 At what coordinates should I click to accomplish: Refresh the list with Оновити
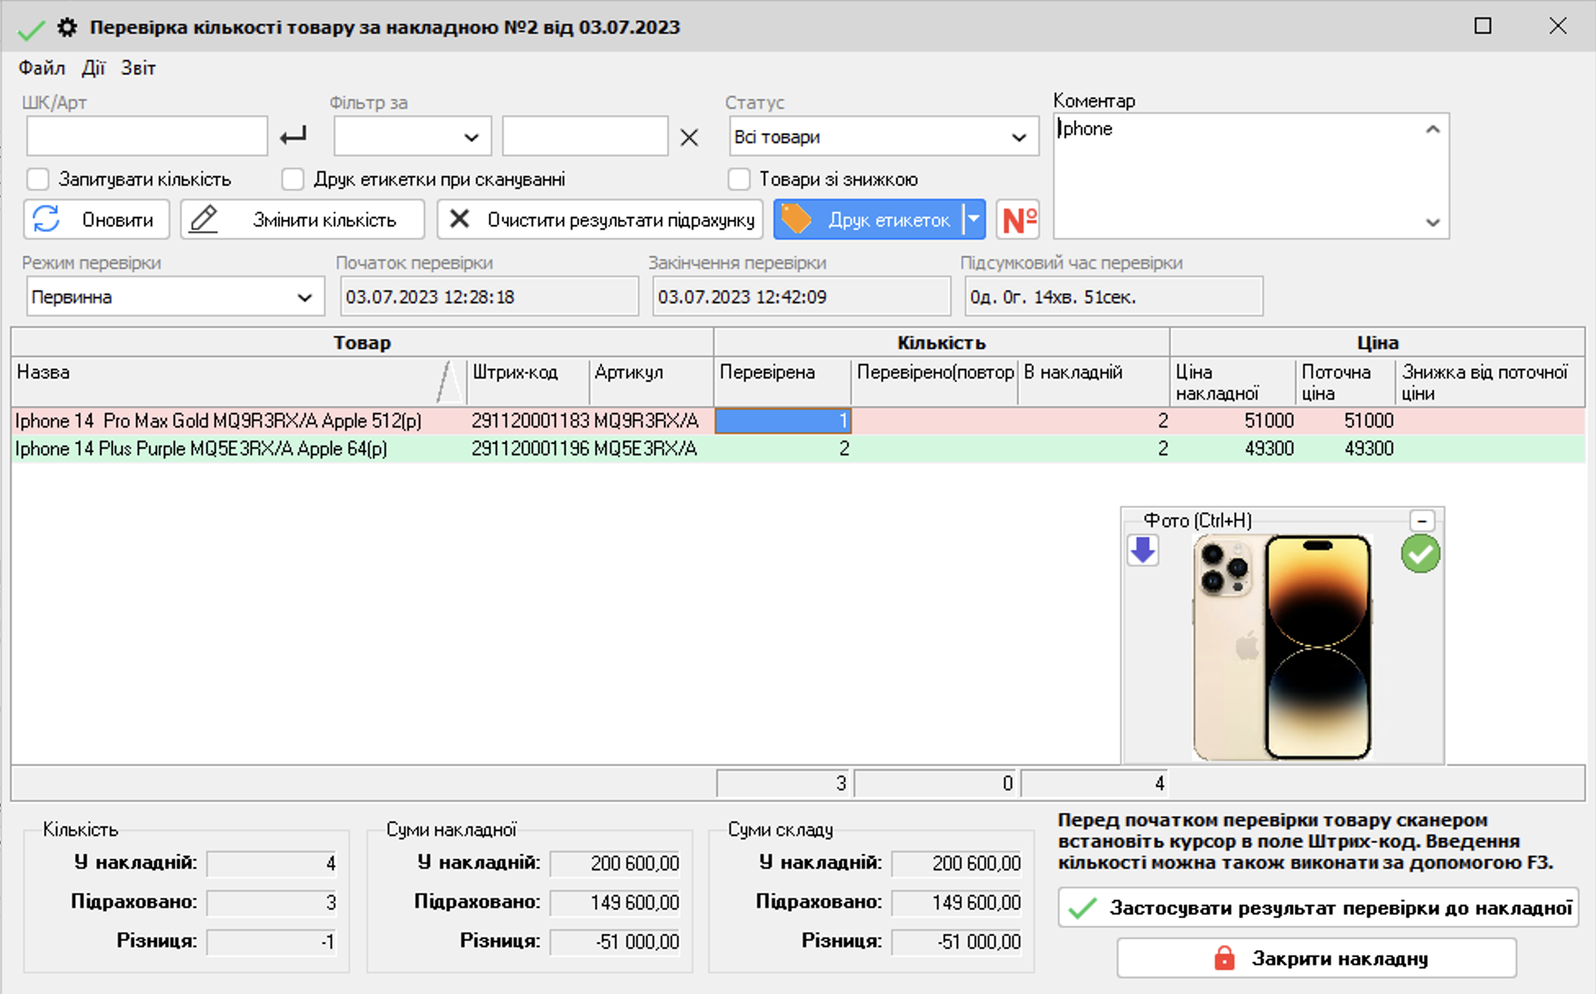click(96, 219)
